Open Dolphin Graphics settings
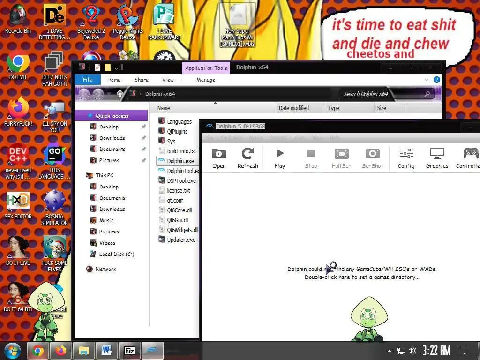The image size is (480, 360). pos(437,158)
